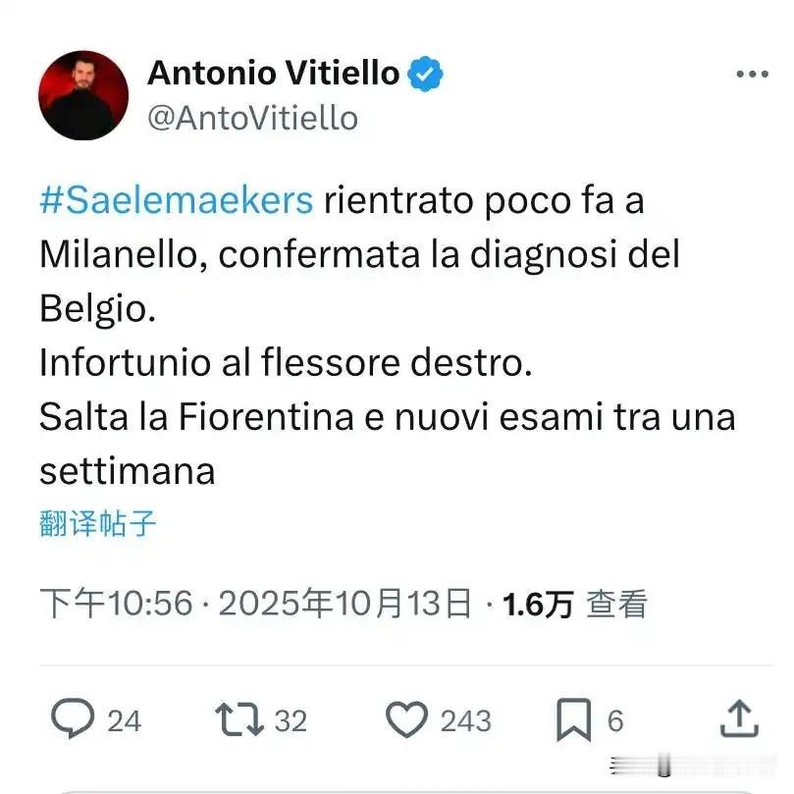Screen dimensions: 794x794
Task: Open the #Saelemaekers hashtag
Action: pyautogui.click(x=177, y=200)
